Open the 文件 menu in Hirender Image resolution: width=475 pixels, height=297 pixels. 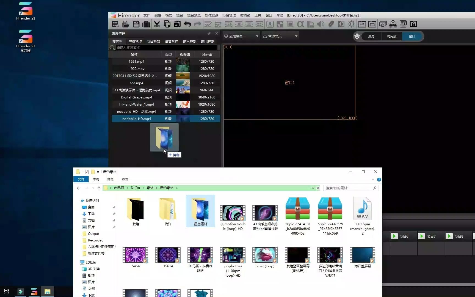(147, 15)
